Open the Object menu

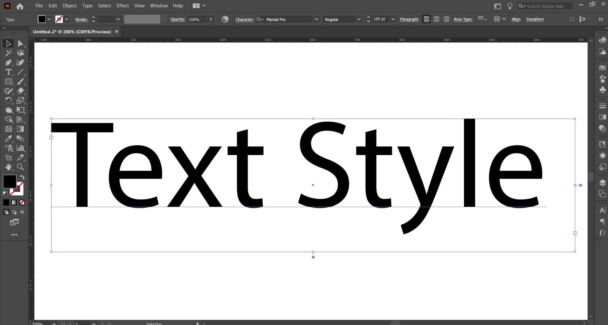click(70, 6)
